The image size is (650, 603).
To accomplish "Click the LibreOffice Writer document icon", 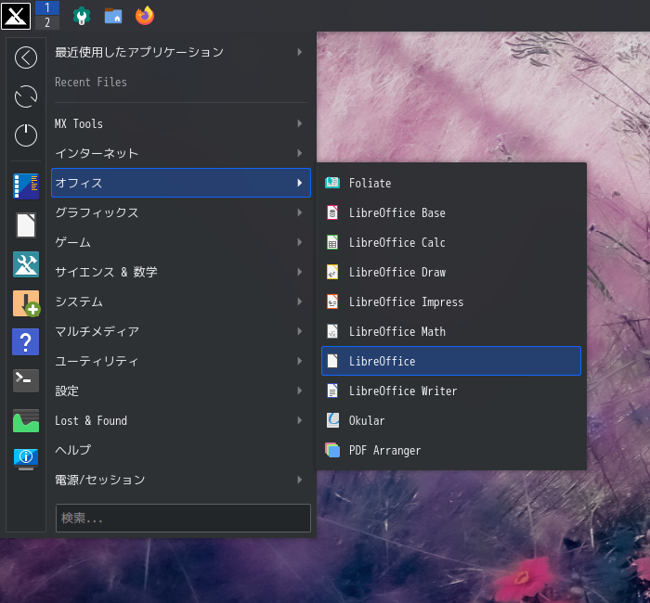I will pyautogui.click(x=332, y=391).
